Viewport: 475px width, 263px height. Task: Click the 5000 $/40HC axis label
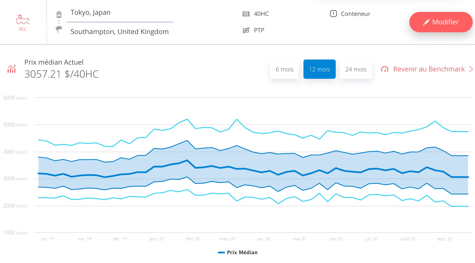pos(16,125)
